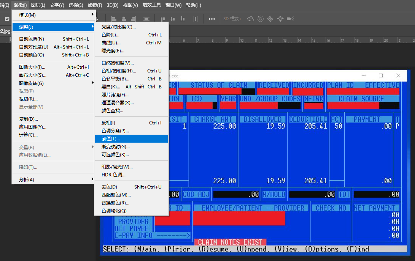Viewport: 415px width, 261px height.
Task: Click the align bottom edges icon
Action: [182, 19]
